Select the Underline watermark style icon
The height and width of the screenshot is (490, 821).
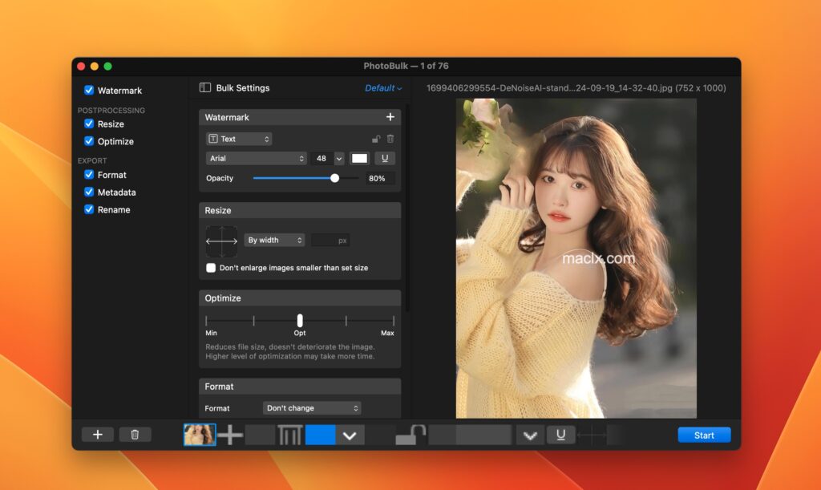coord(386,158)
